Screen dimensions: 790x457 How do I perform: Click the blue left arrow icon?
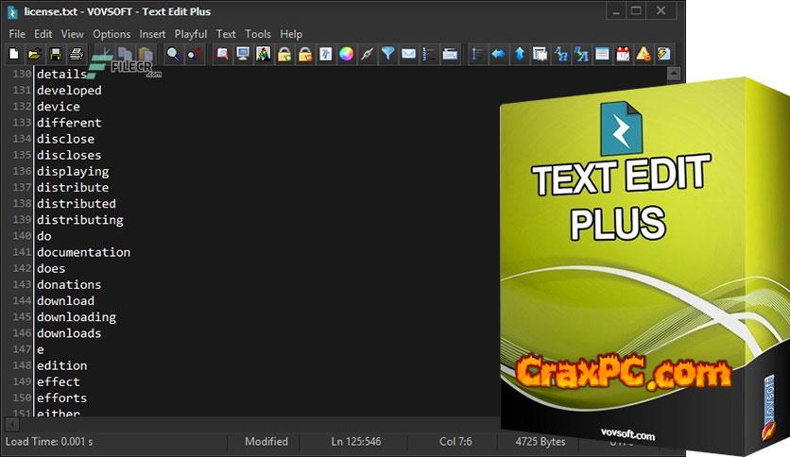[x=498, y=54]
